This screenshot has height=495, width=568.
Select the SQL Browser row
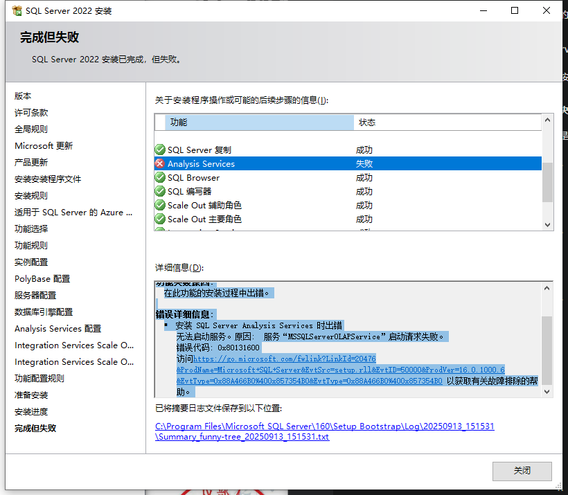pos(348,177)
